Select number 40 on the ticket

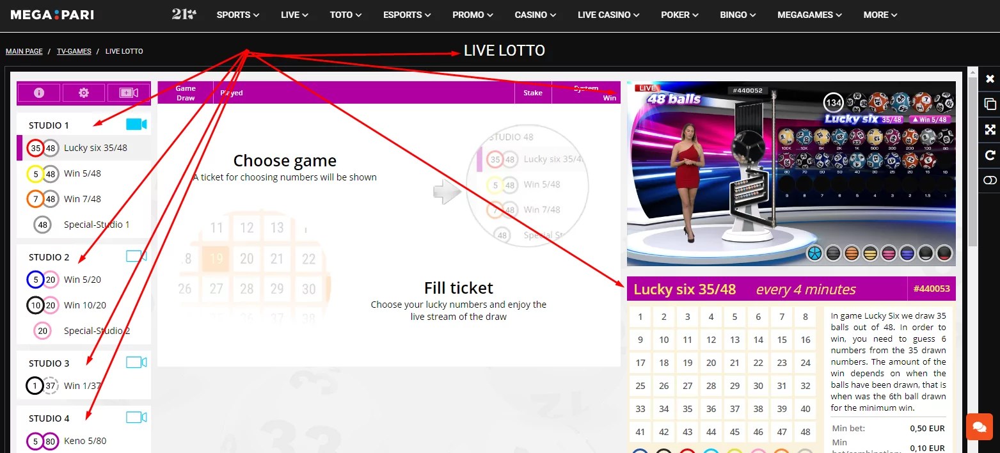tap(806, 409)
